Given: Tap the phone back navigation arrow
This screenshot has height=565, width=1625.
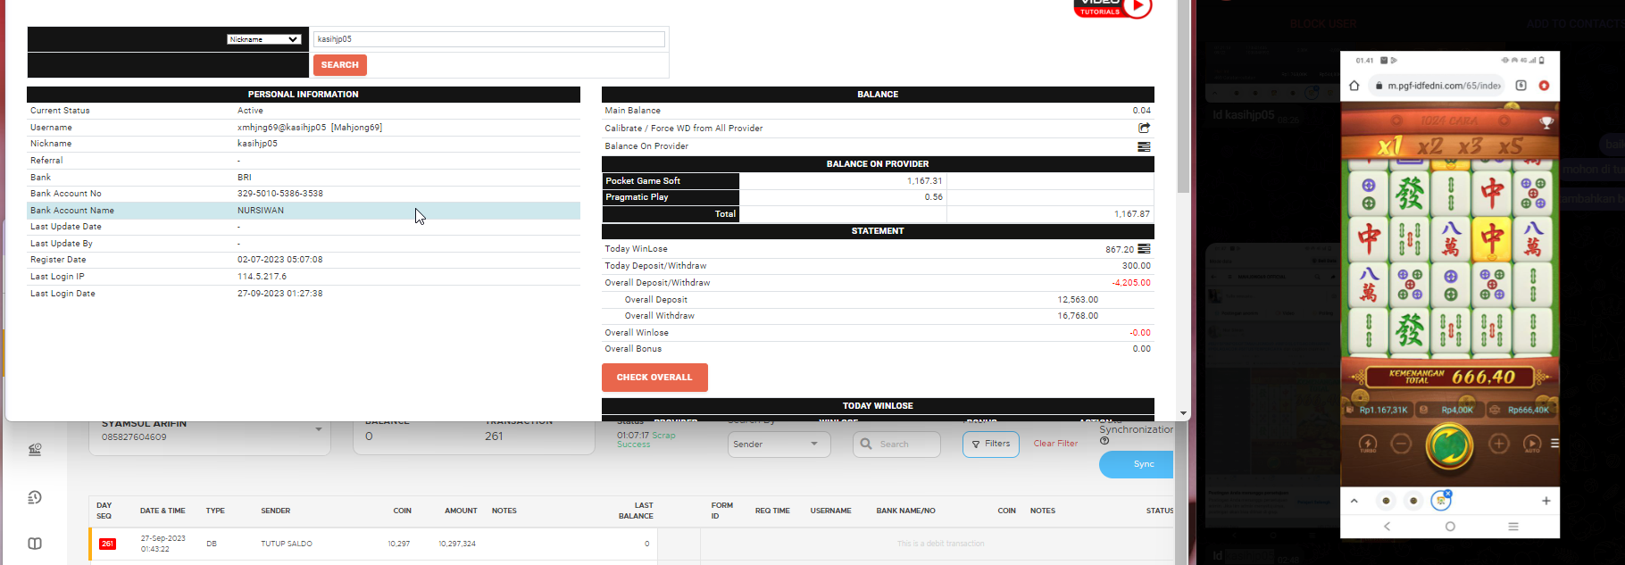Looking at the screenshot, I should (x=1387, y=527).
